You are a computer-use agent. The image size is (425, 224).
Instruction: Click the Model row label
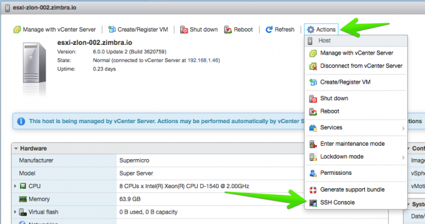[27, 174]
